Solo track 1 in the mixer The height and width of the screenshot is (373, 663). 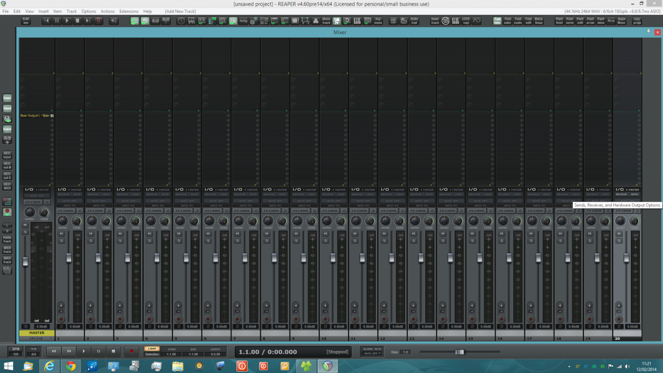click(x=62, y=240)
